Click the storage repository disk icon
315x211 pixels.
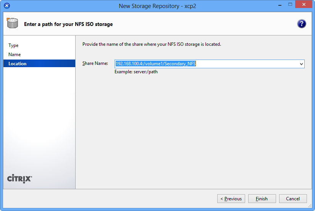(13, 23)
